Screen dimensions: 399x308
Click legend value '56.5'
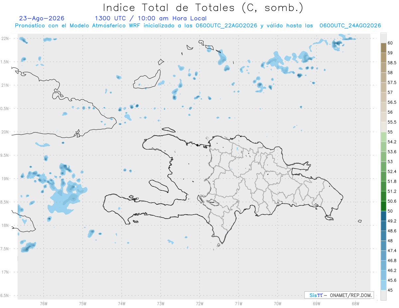click(392, 102)
